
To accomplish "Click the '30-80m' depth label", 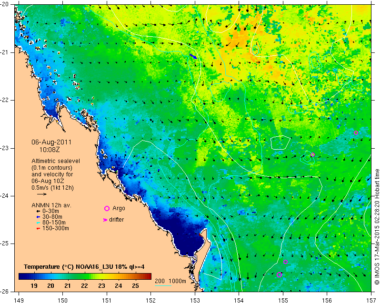I will [x=52, y=217].
